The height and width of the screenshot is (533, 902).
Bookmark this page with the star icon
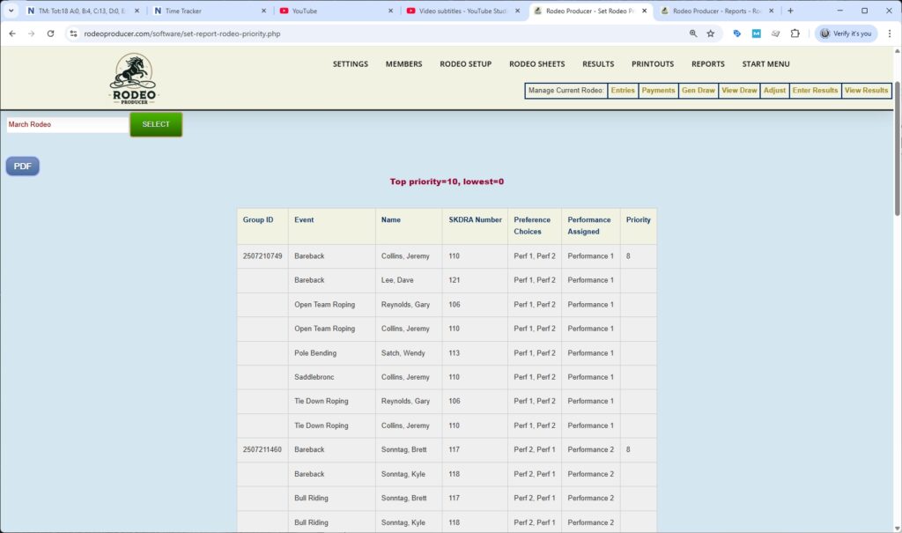pos(711,33)
